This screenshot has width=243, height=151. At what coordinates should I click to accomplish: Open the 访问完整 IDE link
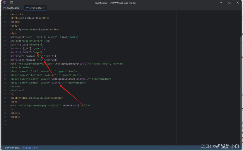pyautogui.click(x=29, y=148)
